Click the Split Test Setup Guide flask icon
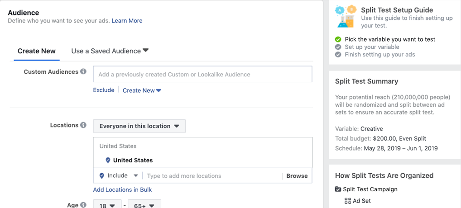Screen dimensions: 461x208 [x=345, y=17]
